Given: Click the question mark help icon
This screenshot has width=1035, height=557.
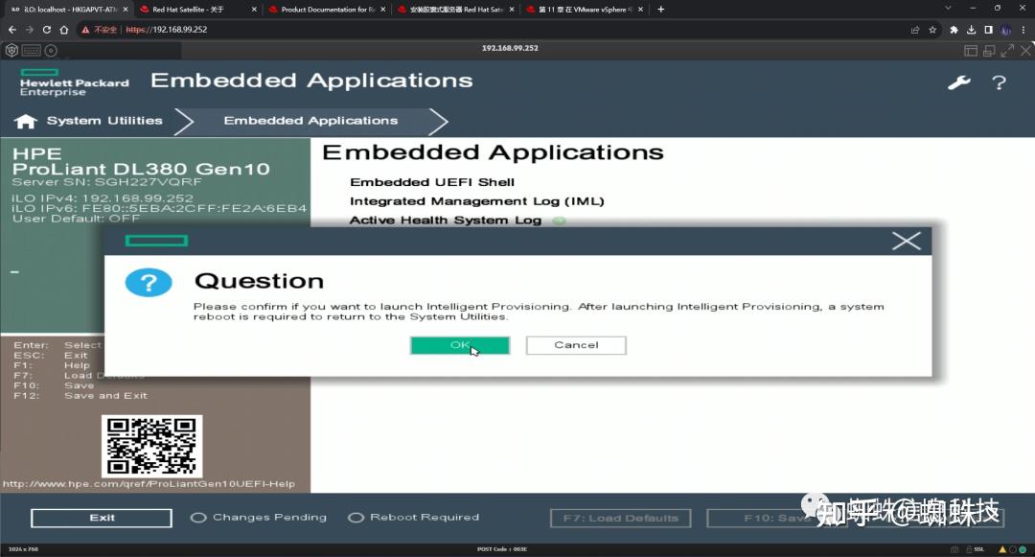Looking at the screenshot, I should click(x=999, y=83).
